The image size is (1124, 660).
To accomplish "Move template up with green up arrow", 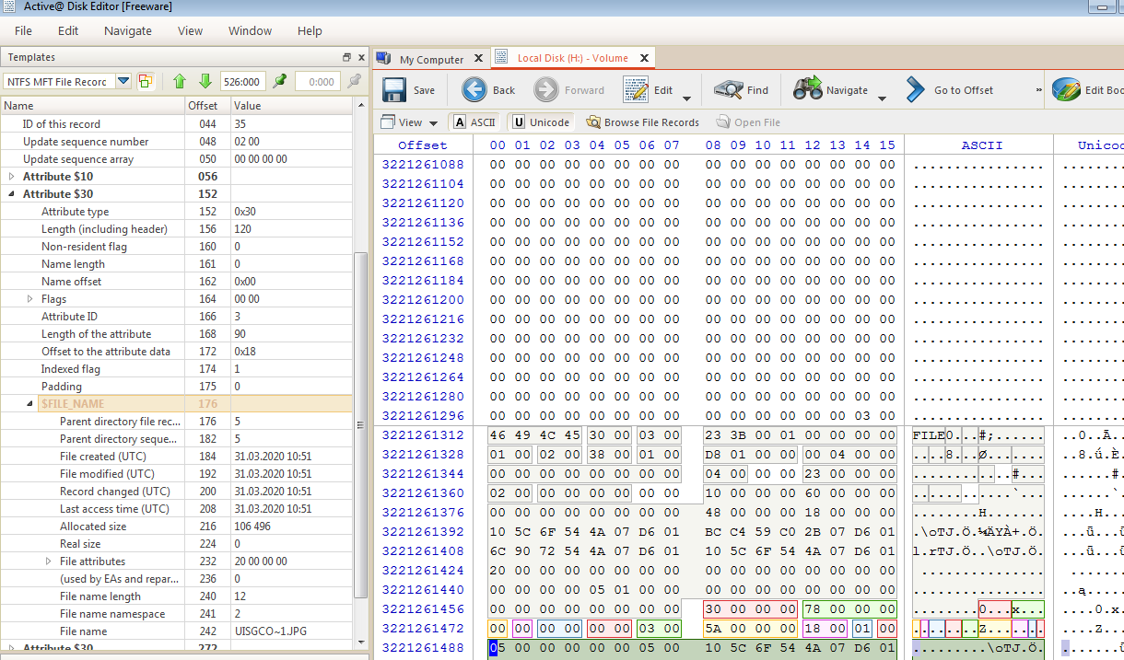I will tap(180, 81).
